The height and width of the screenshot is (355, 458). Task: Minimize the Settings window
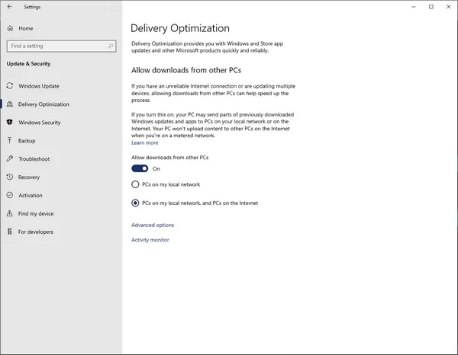(413, 7)
